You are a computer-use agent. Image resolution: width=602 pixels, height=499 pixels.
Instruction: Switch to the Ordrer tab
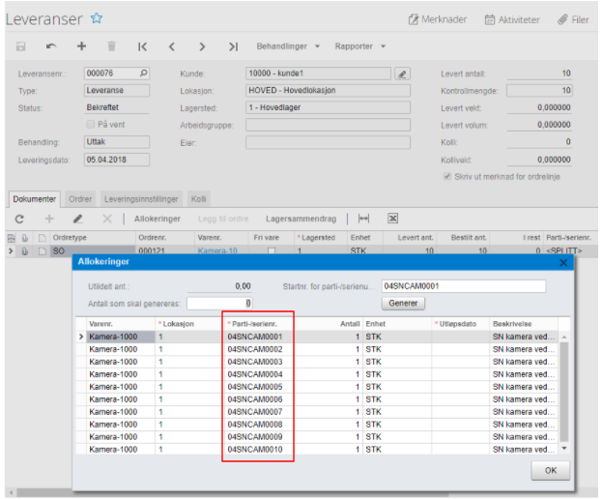pyautogui.click(x=80, y=199)
